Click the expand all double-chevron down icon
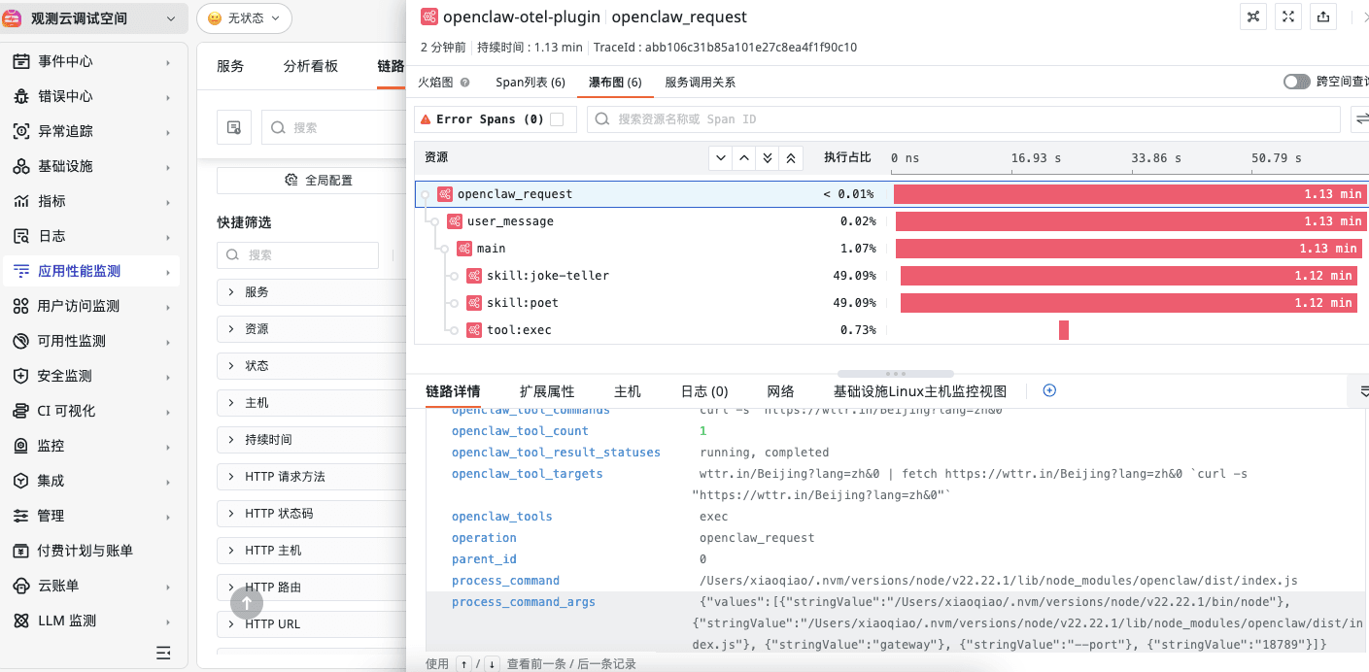This screenshot has height=672, width=1369. tap(768, 157)
